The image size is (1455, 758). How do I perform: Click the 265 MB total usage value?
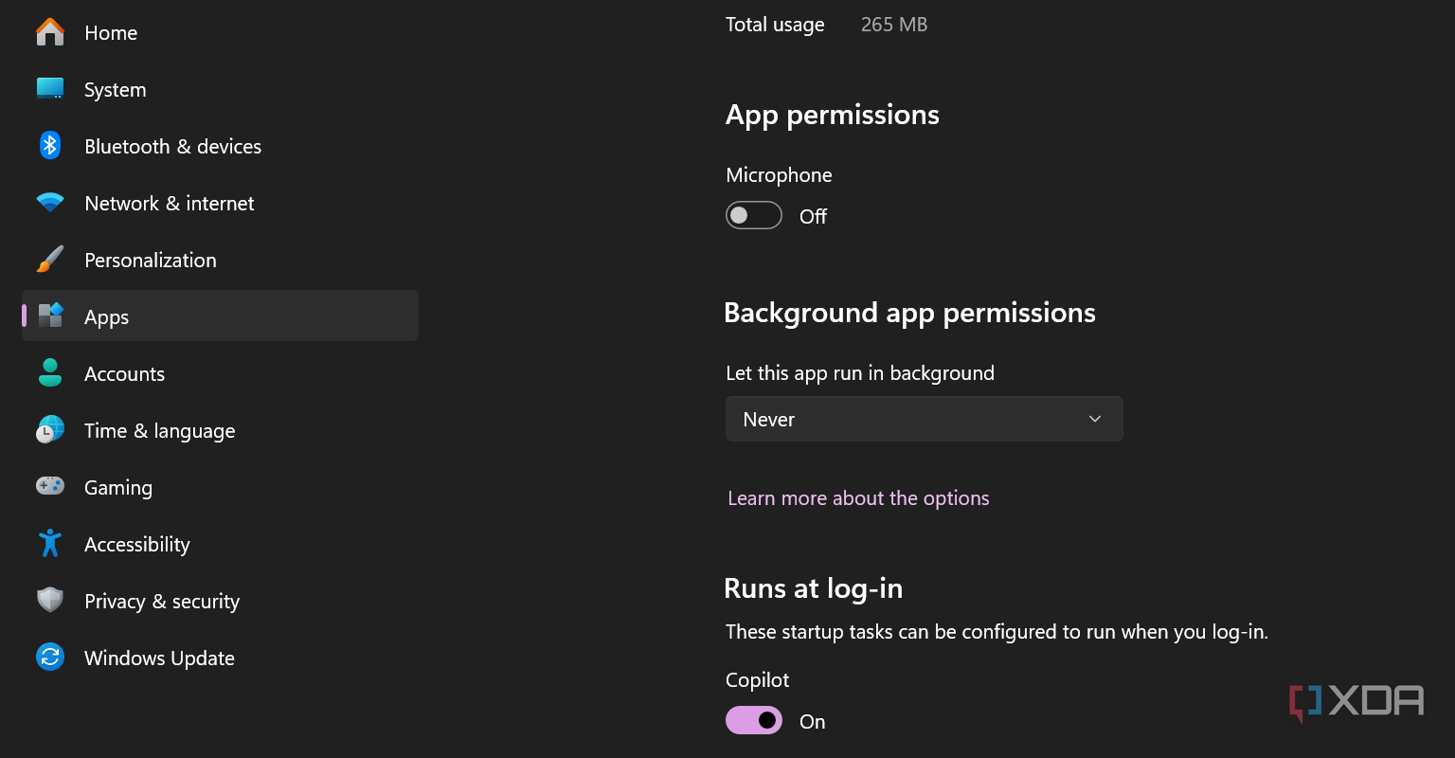point(894,25)
